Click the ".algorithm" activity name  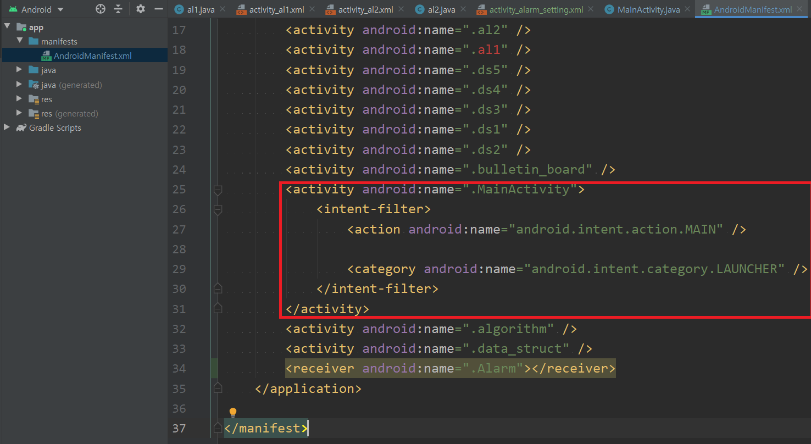pos(512,329)
